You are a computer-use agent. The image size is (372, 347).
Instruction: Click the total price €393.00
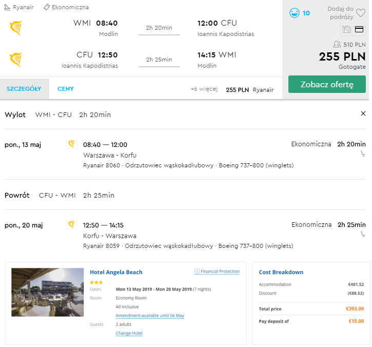click(x=355, y=309)
